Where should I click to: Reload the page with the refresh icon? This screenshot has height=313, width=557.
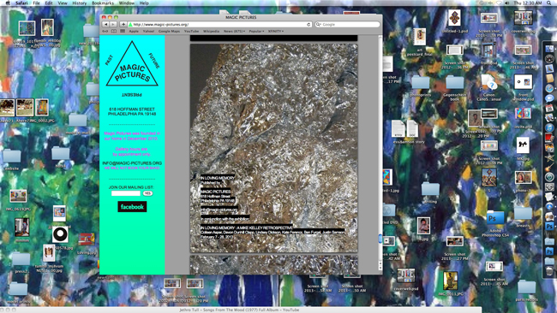pyautogui.click(x=308, y=25)
